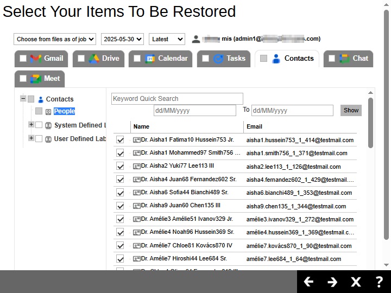Click the contact list vertical scrollbar

tap(371, 122)
